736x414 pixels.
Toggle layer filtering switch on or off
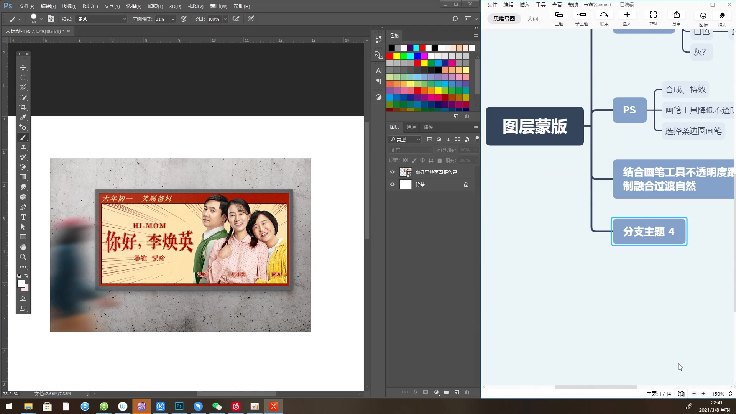(x=477, y=139)
